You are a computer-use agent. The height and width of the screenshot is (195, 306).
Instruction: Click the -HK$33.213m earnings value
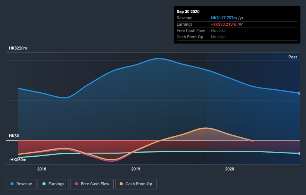point(224,24)
